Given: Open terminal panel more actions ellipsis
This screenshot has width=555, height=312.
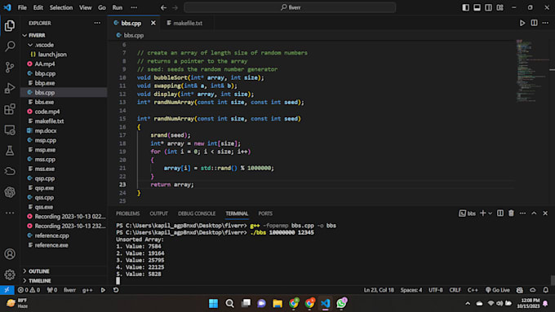Looking at the screenshot, I should (522, 213).
